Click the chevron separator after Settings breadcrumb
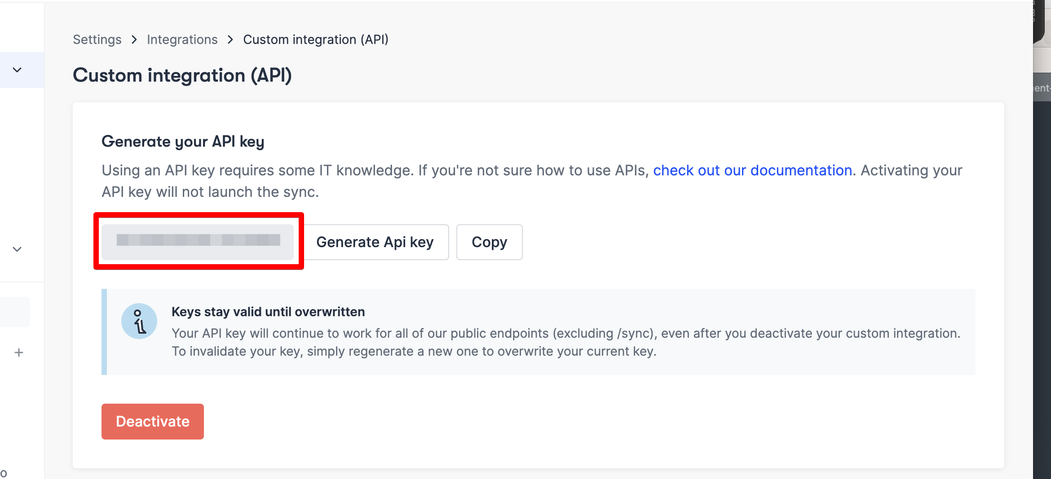Screen dimensions: 1051x479 [x=134, y=39]
